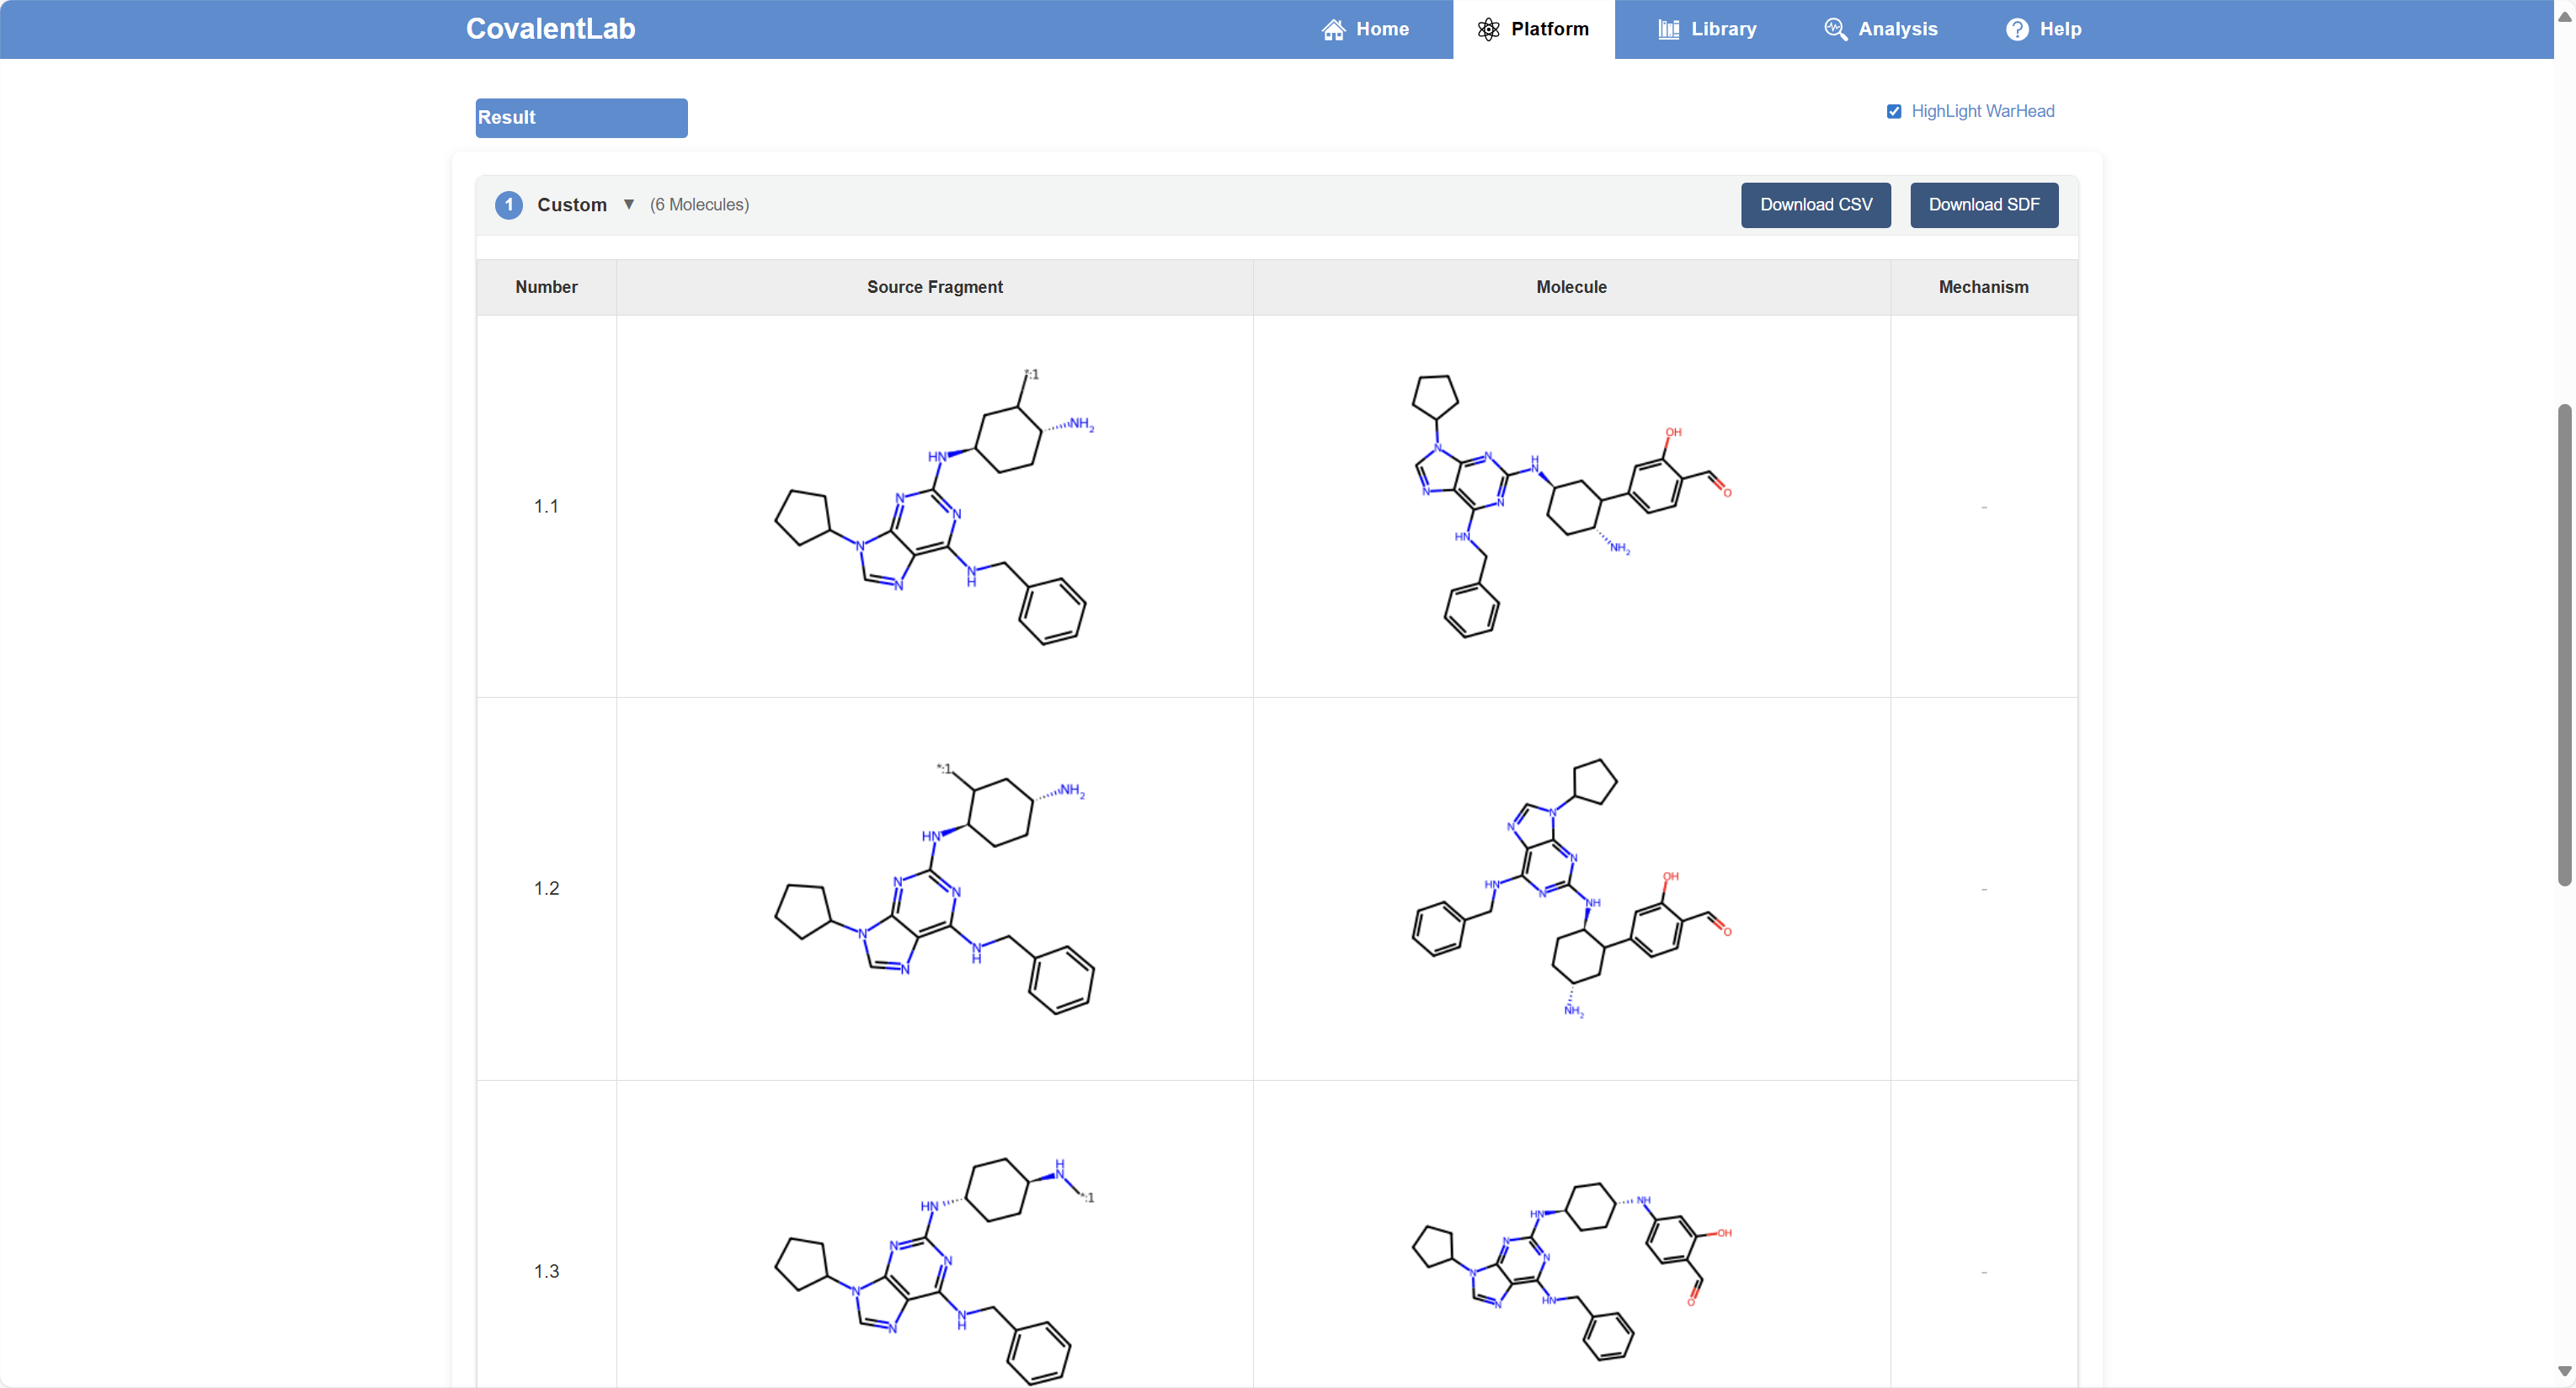Click the Library books icon
This screenshot has height=1388, width=2576.
[1668, 29]
